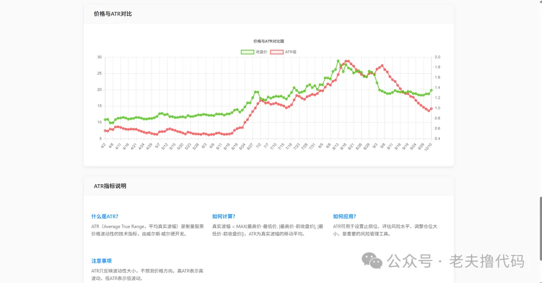Viewport: 542px width, 283px height.
Task: Click the 价格与ATR对比 card header
Action: pyautogui.click(x=113, y=14)
